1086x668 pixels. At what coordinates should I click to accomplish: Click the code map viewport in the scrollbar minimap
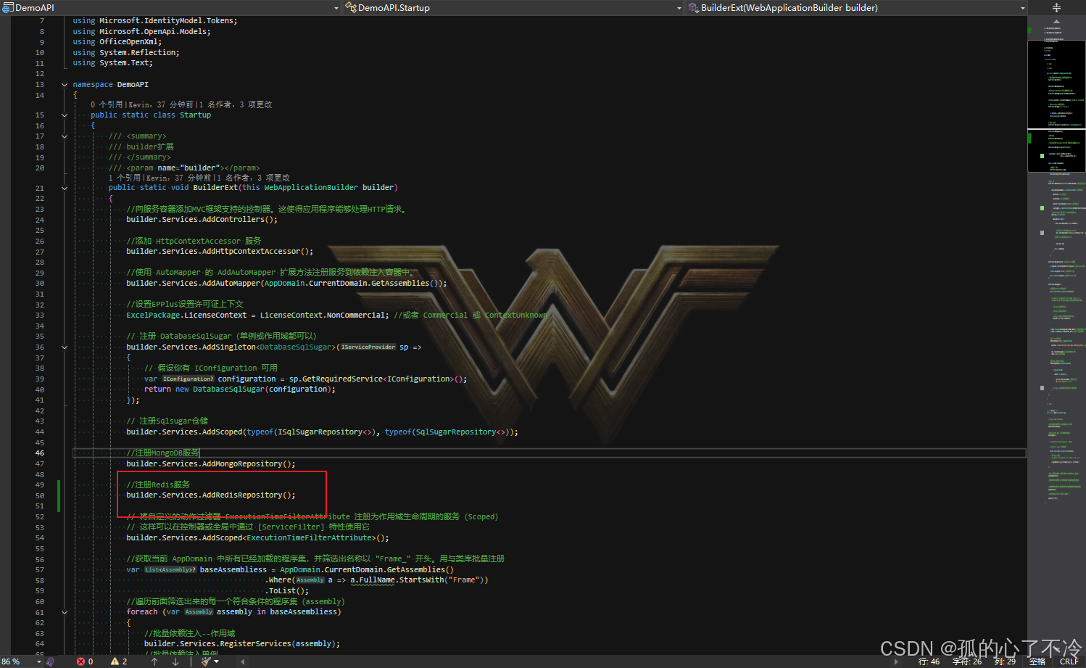1056,105
